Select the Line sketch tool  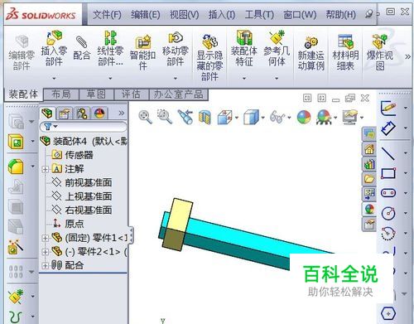(388, 153)
